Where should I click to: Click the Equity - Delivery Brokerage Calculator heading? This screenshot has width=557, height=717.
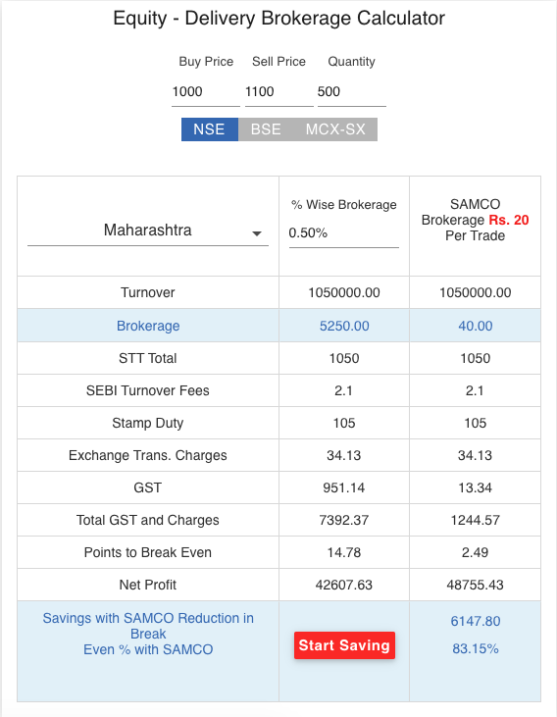click(x=278, y=19)
